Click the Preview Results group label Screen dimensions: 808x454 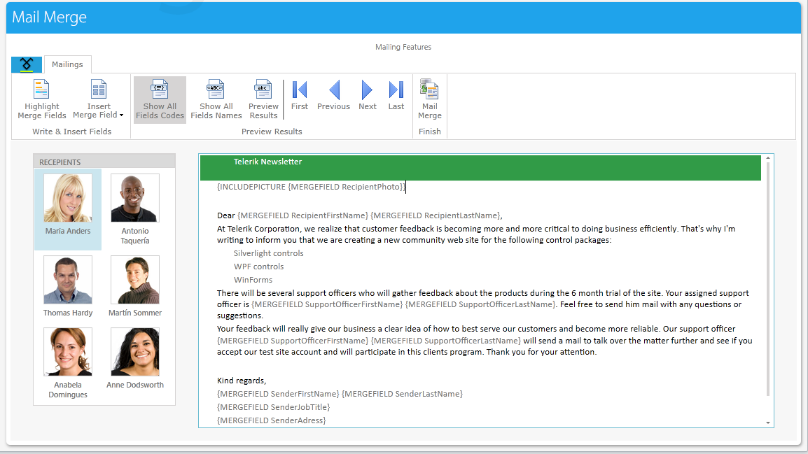tap(272, 132)
